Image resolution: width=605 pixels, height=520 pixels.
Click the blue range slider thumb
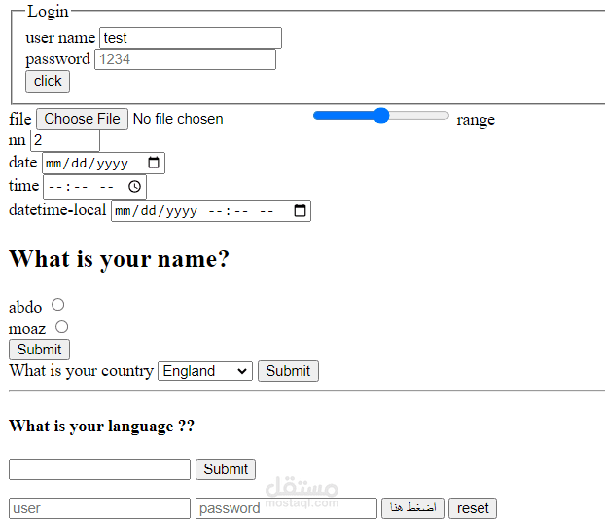[381, 116]
